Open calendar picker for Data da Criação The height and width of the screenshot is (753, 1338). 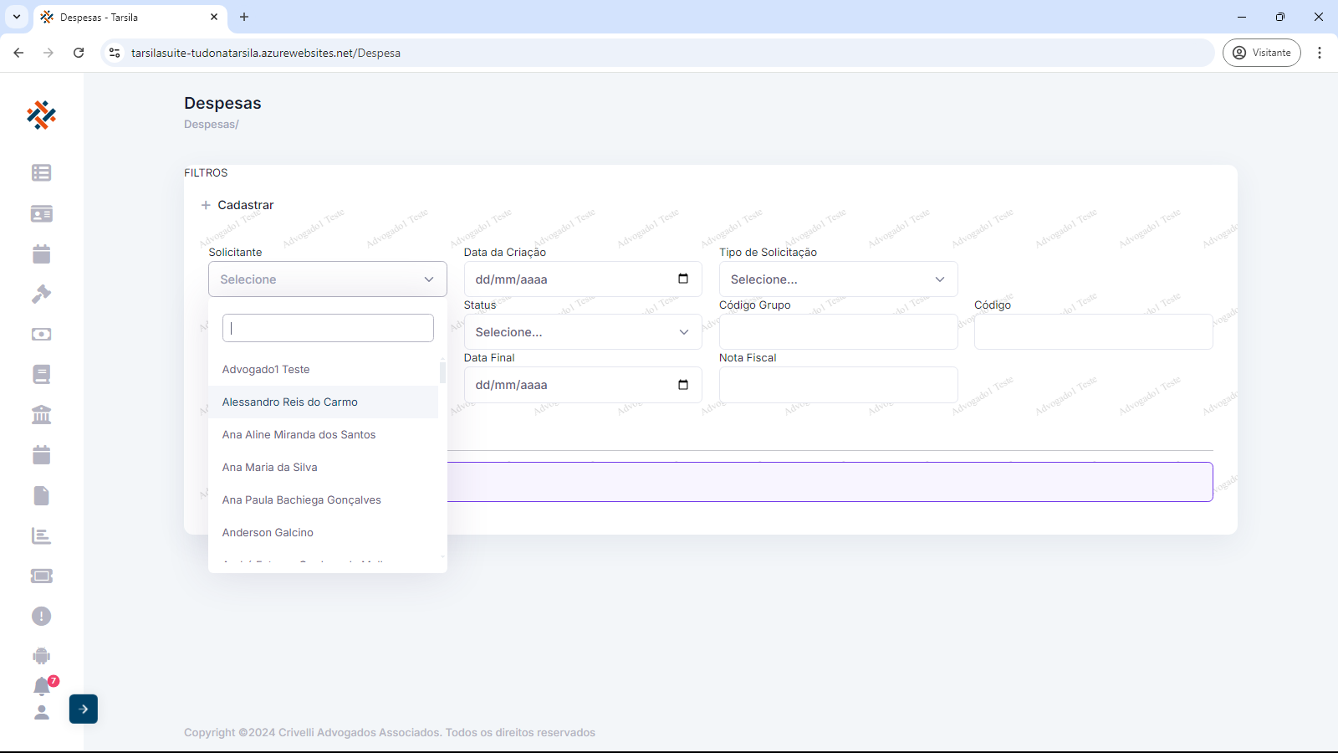(683, 279)
